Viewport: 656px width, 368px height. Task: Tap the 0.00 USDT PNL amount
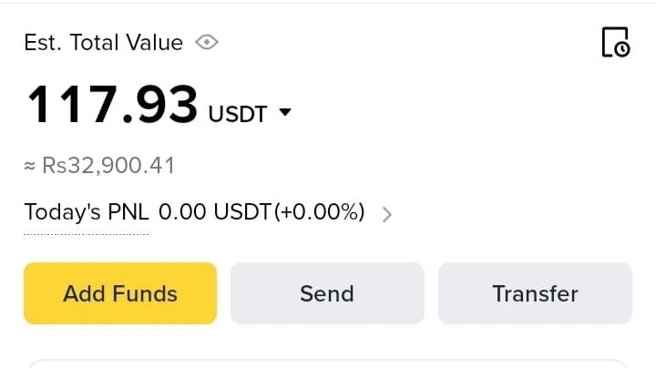click(214, 213)
